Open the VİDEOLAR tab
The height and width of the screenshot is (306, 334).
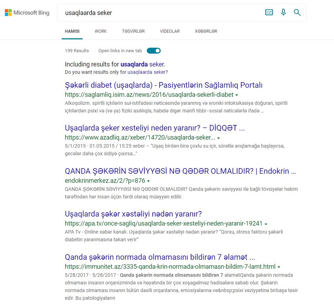point(169,31)
